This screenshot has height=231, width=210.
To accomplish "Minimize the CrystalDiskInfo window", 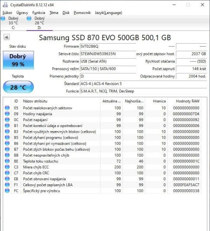I will [174, 5].
